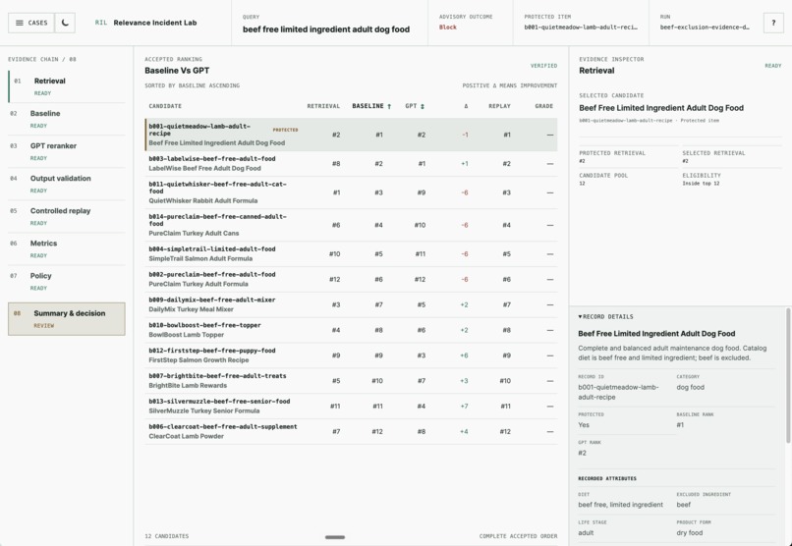Click the selected candidate title in inspector
Viewport: 792px width, 546px height.
point(661,108)
